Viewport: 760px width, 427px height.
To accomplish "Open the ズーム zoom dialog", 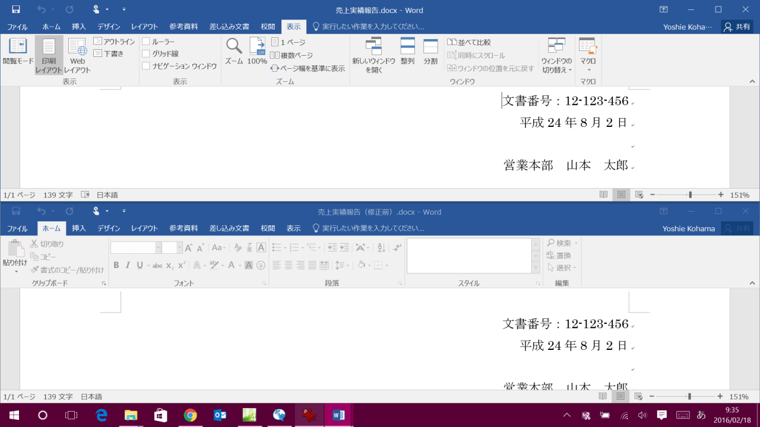I will 234,51.
